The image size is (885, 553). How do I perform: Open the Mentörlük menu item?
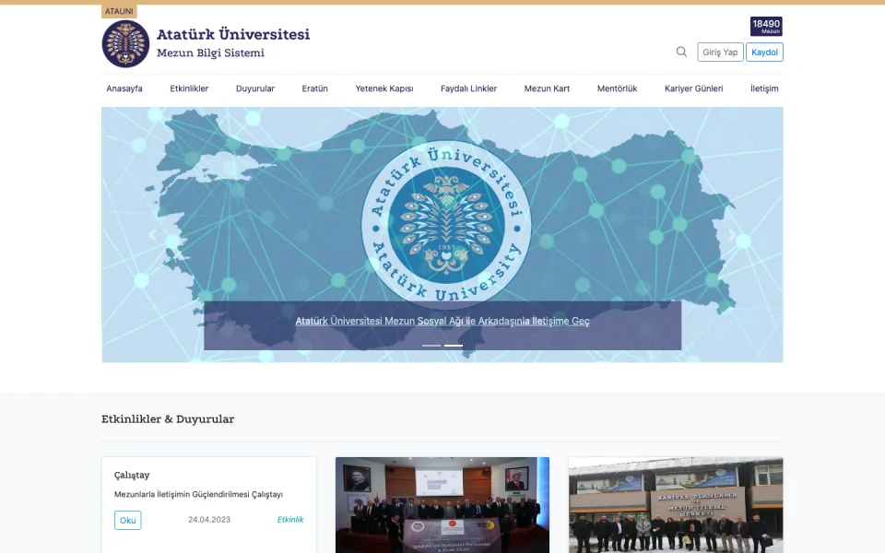617,88
